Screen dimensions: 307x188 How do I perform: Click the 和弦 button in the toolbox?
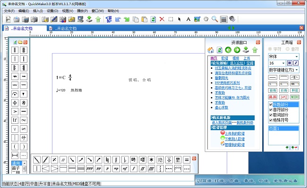click(294, 90)
